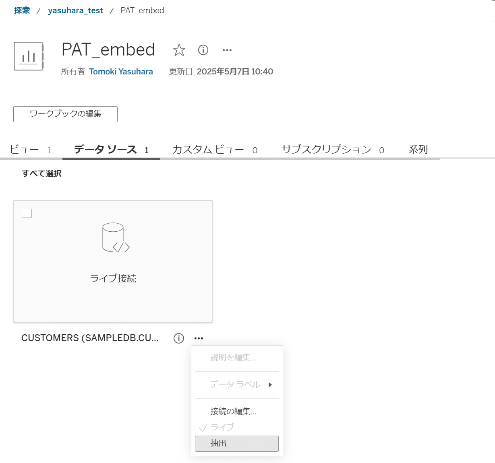Click the CUSTOMERS (SAMPLEDB.CU... data source name
495x463 pixels.
click(x=90, y=338)
